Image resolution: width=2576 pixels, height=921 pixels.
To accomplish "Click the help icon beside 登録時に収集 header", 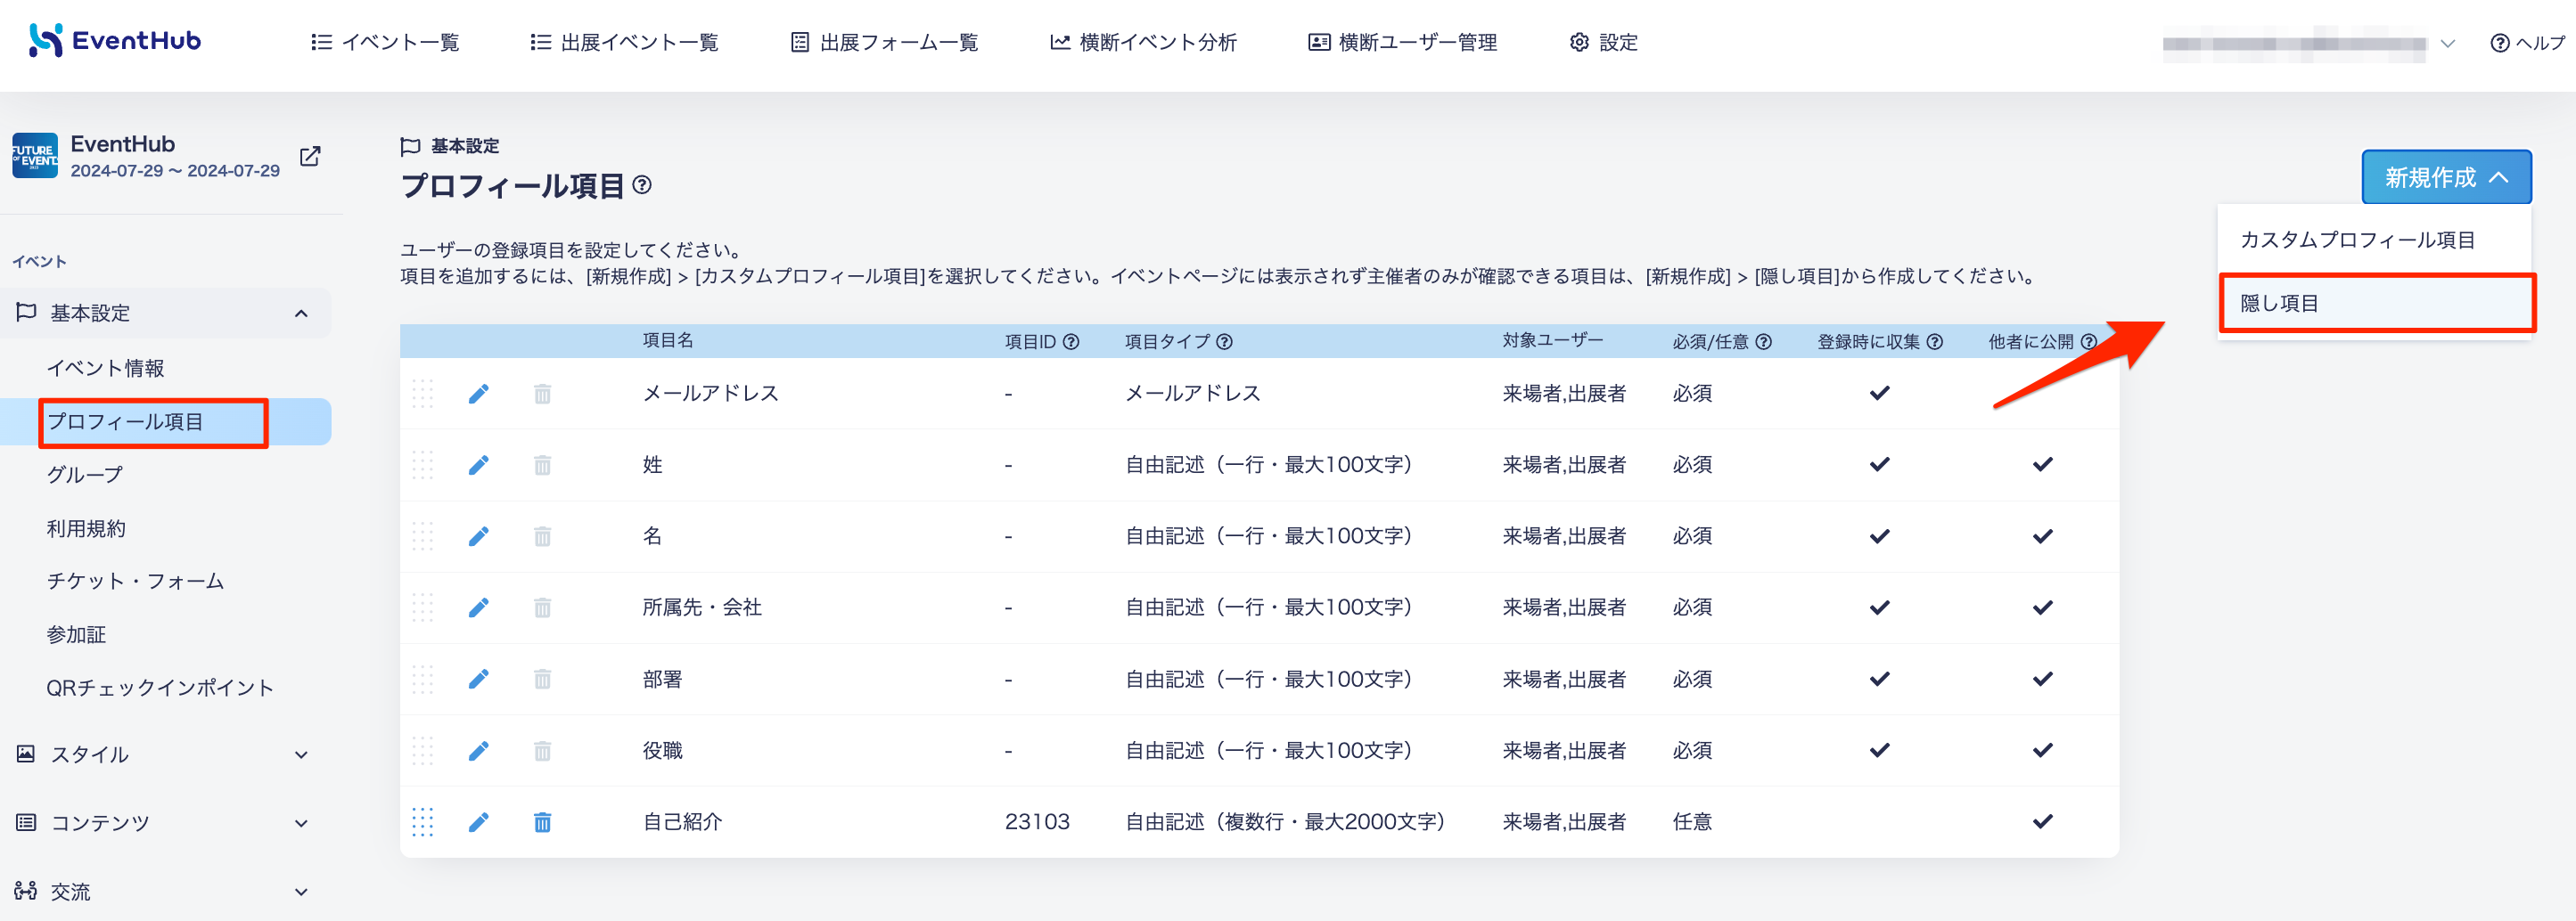I will click(x=1935, y=342).
